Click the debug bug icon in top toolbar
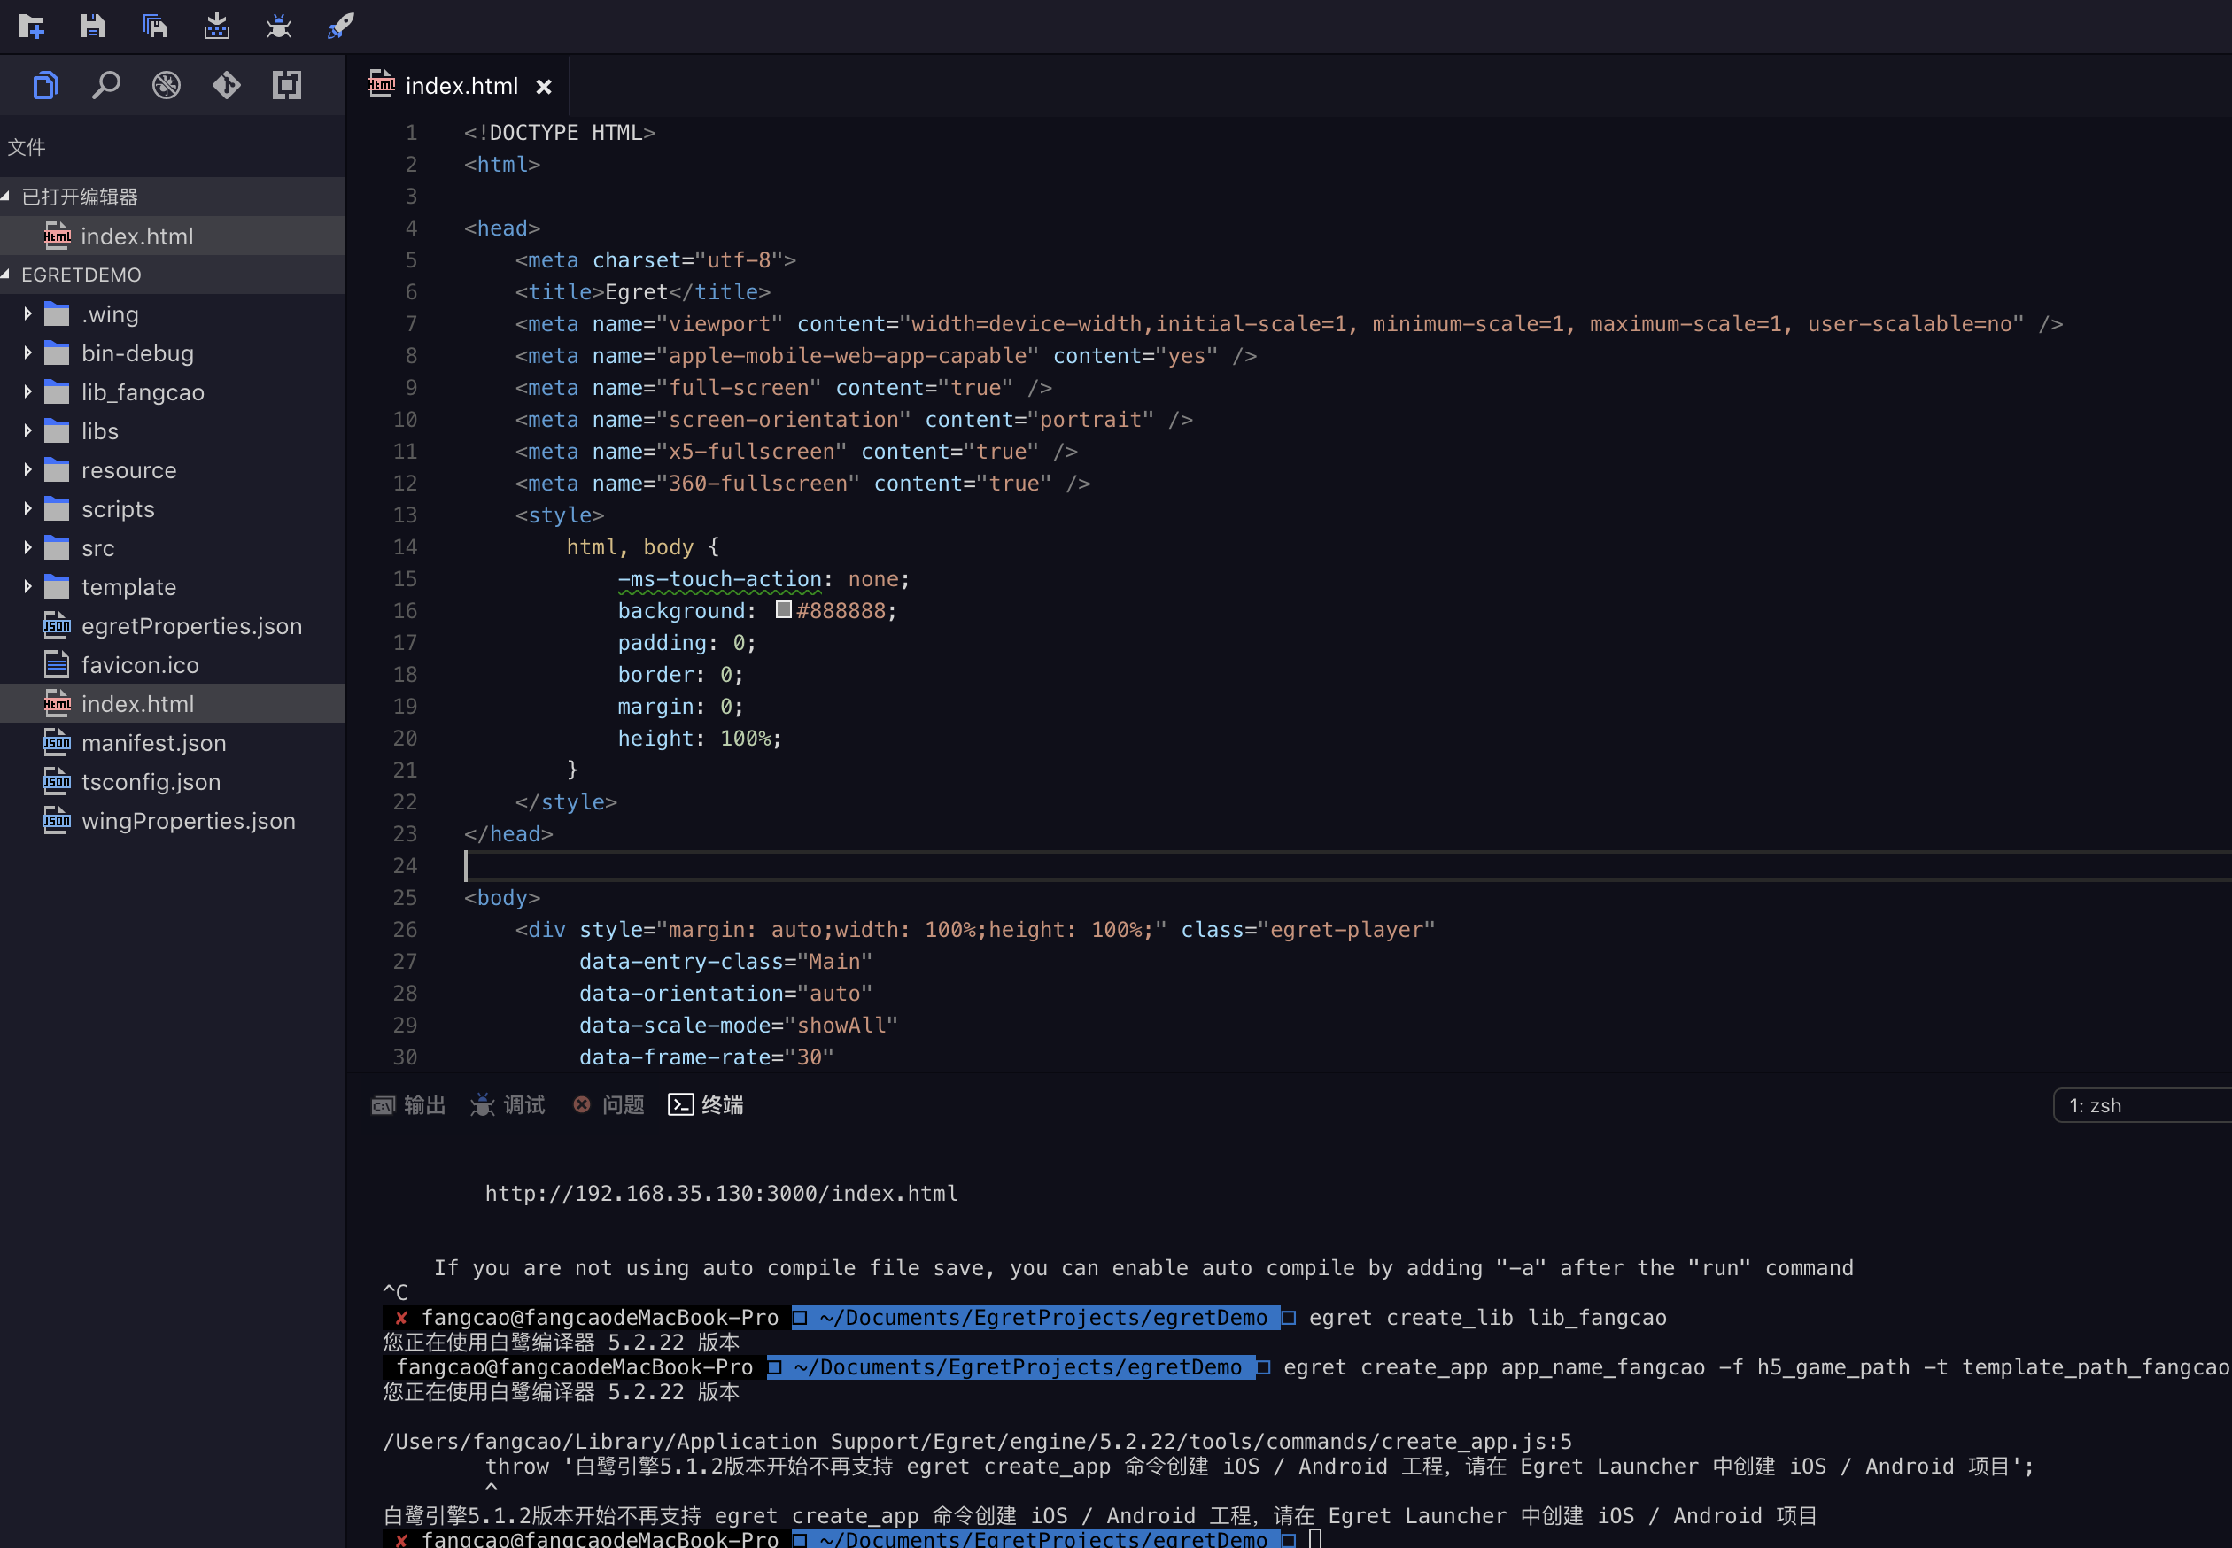Screen dimensions: 2232x1548 click(x=278, y=27)
